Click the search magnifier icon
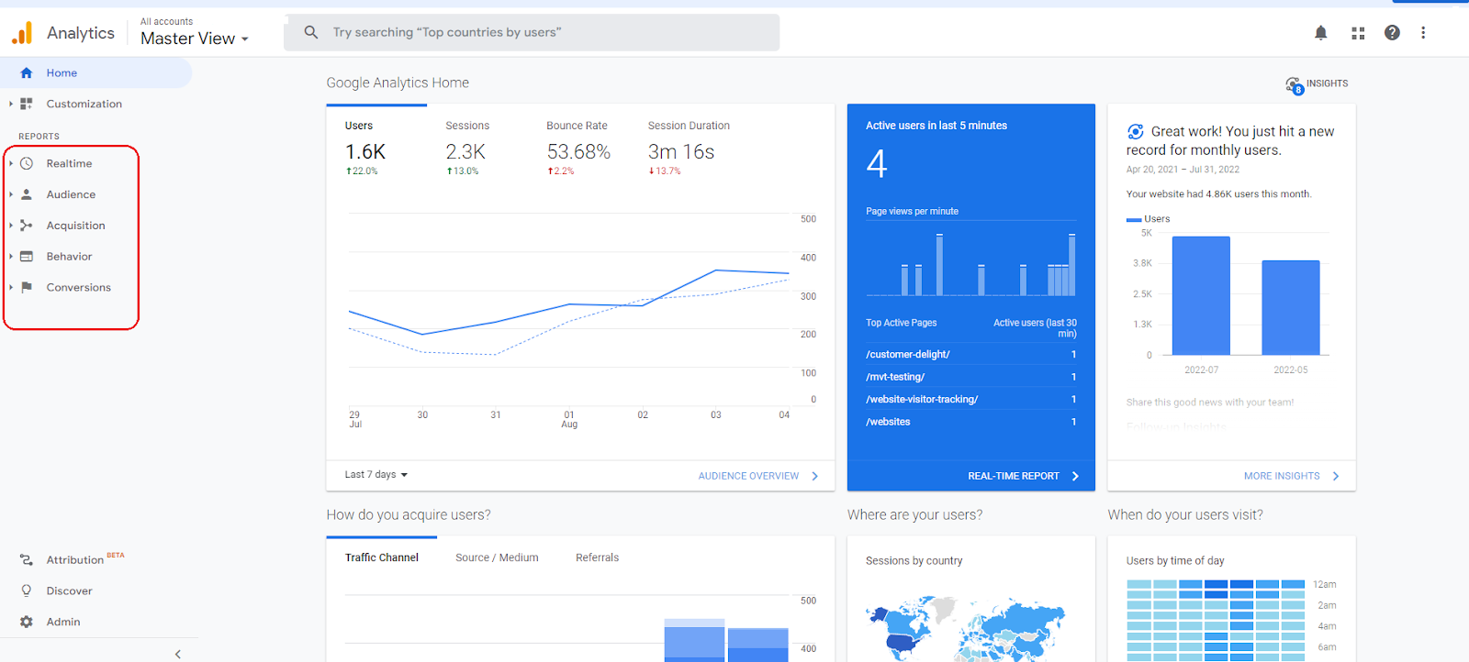Screen dimensions: 1469x662 (x=311, y=32)
